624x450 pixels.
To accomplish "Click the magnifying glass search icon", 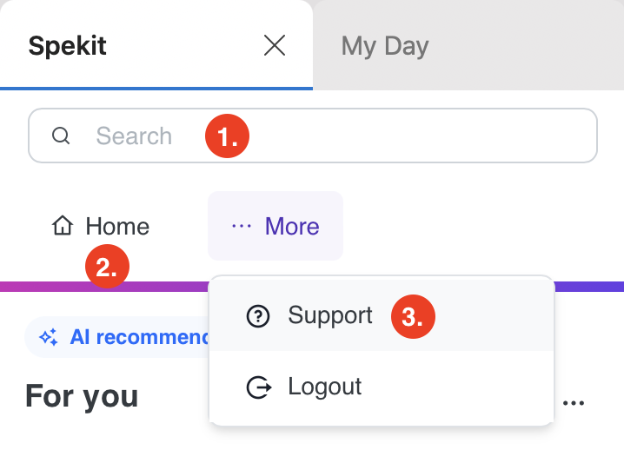I will pos(61,136).
